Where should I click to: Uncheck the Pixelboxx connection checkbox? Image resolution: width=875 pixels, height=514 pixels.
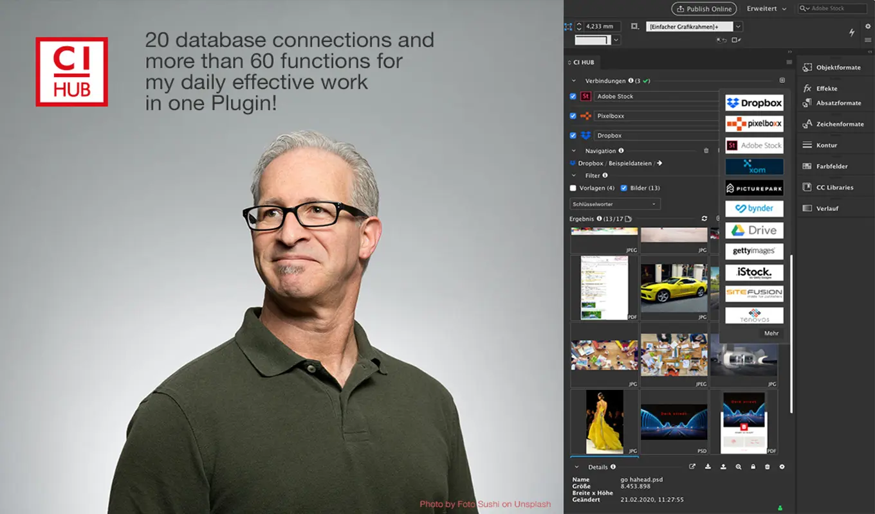(573, 116)
